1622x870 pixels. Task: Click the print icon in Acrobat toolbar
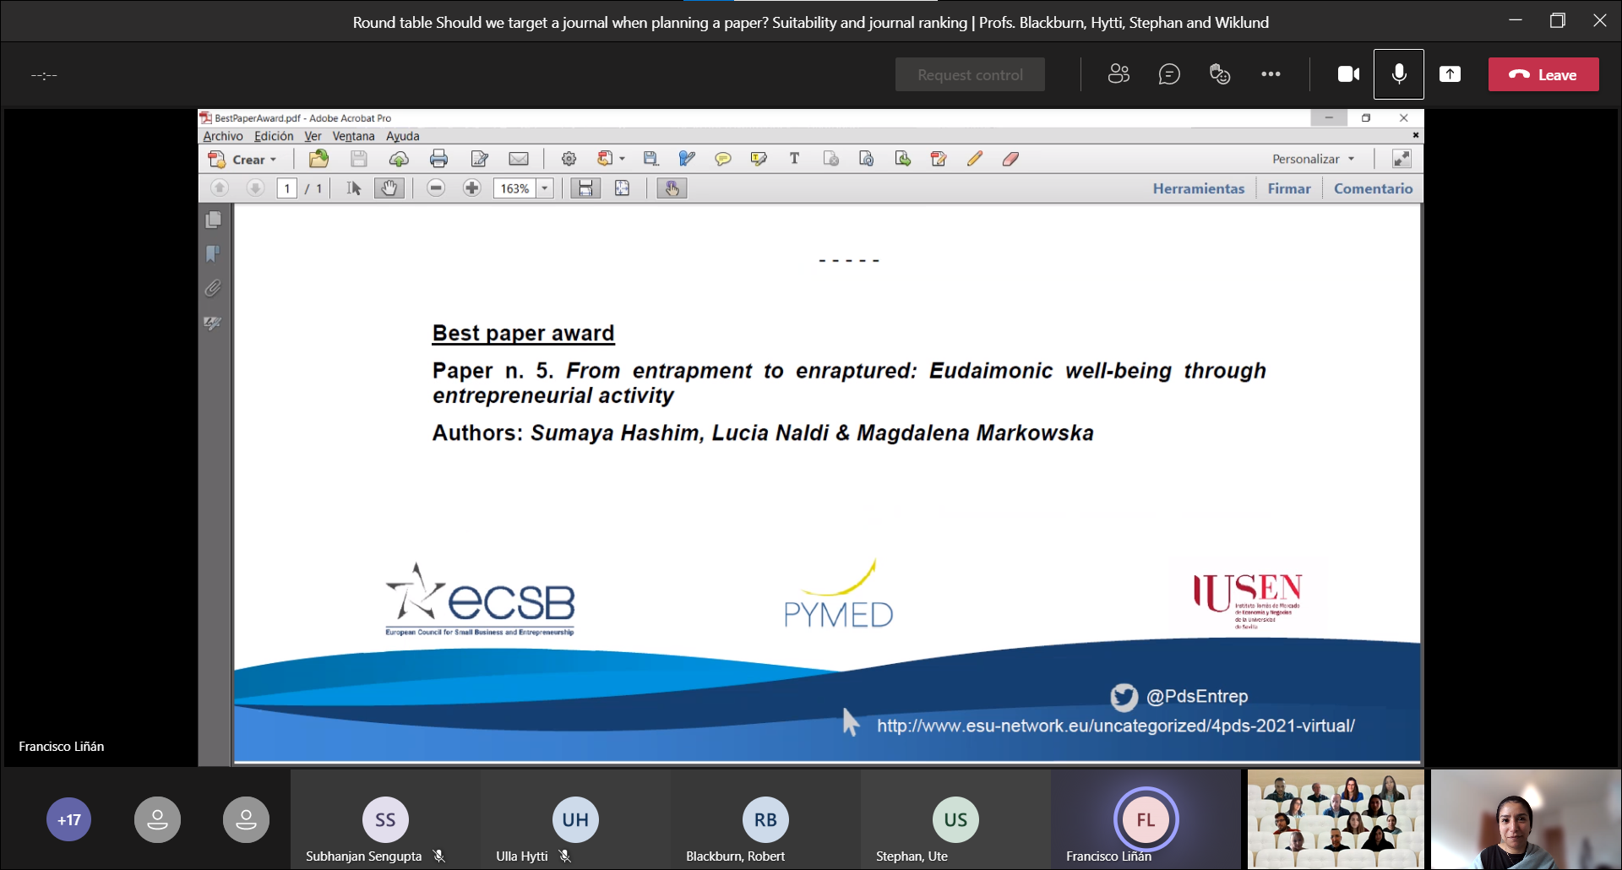[x=438, y=159]
